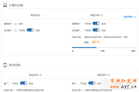Click the computer device icon

5,5
